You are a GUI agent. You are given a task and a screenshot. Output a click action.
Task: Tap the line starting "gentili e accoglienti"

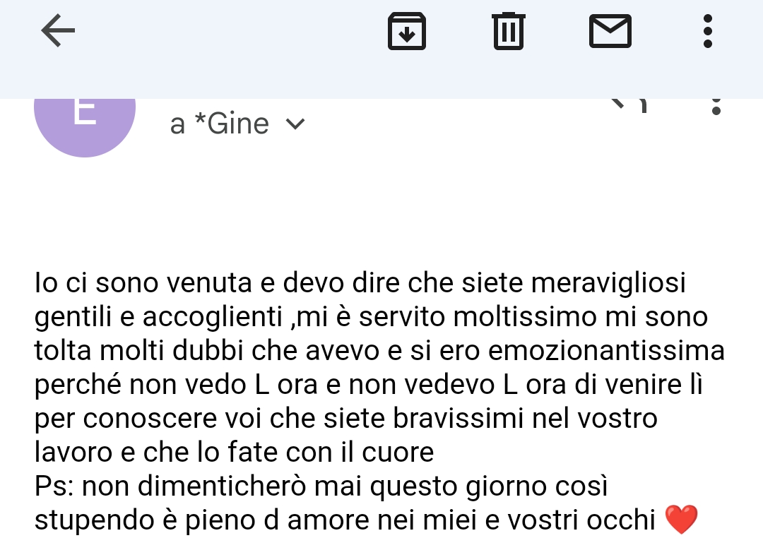point(371,317)
